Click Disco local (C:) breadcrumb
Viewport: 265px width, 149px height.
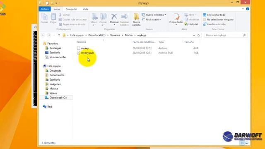tap(97, 35)
